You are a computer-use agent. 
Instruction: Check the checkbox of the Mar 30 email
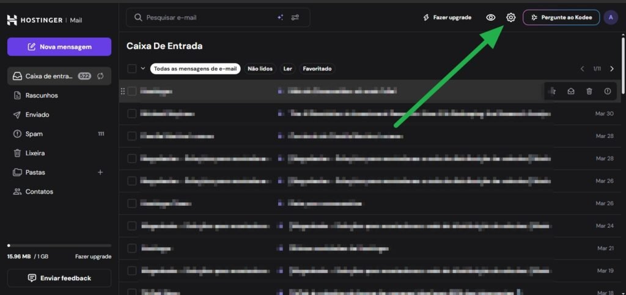coord(132,114)
